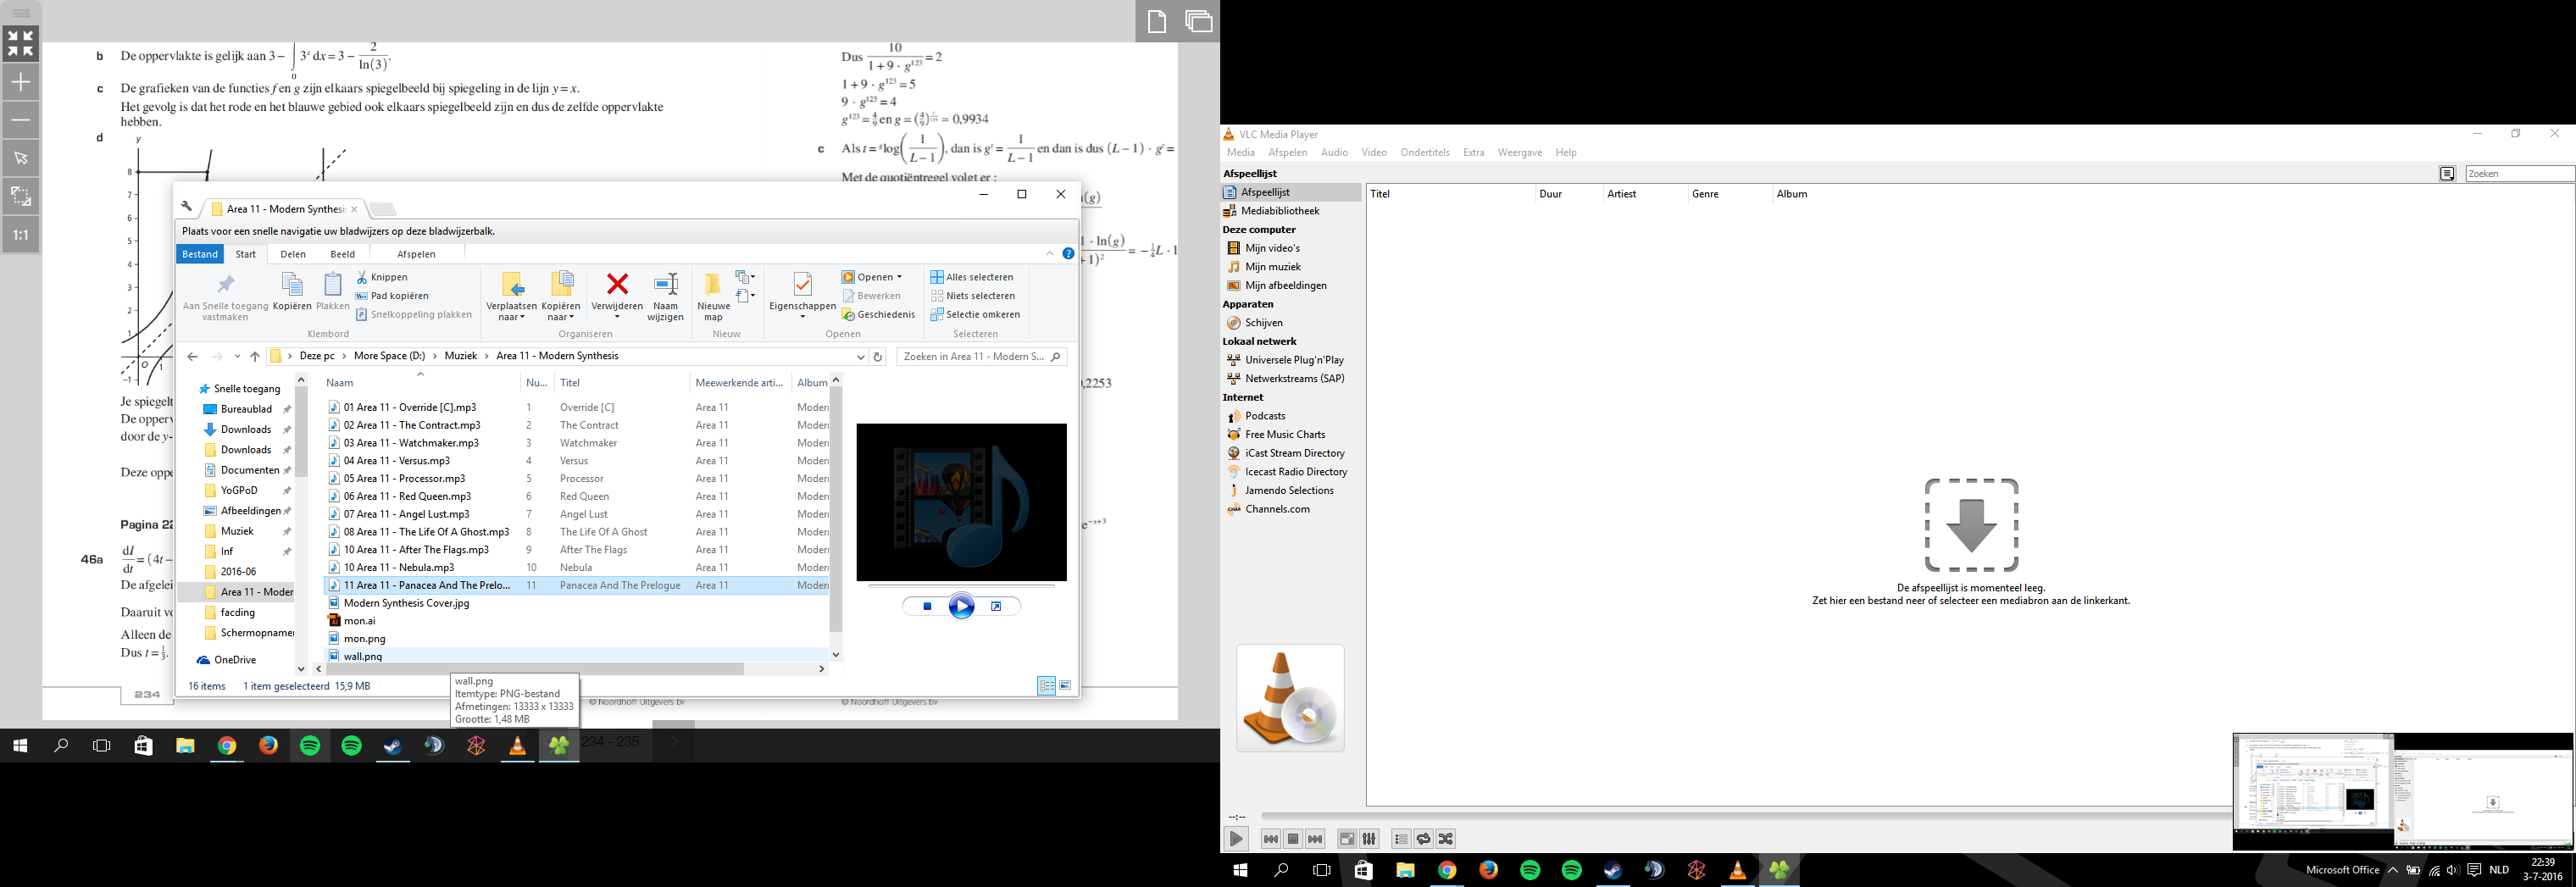
Task: Open the address bar path history dropdown
Action: [x=860, y=356]
